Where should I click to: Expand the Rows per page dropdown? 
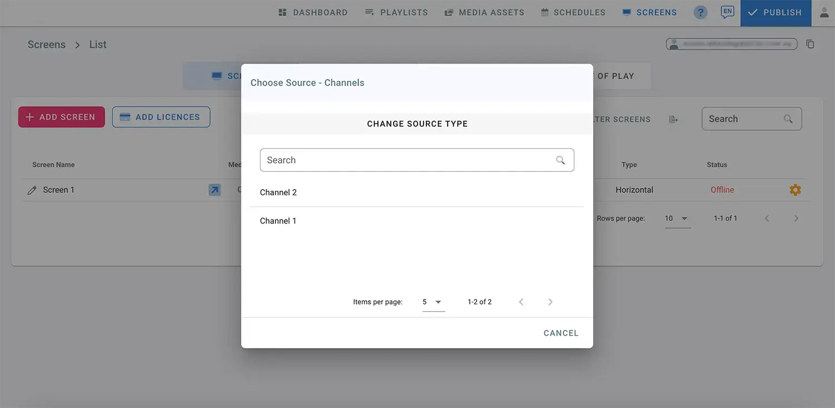pos(677,218)
